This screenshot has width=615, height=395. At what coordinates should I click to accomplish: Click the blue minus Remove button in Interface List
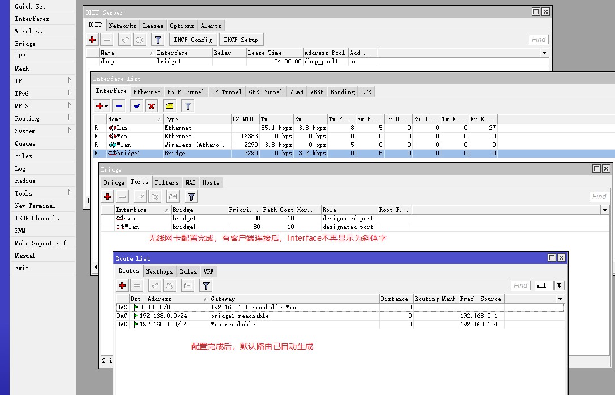(x=119, y=106)
